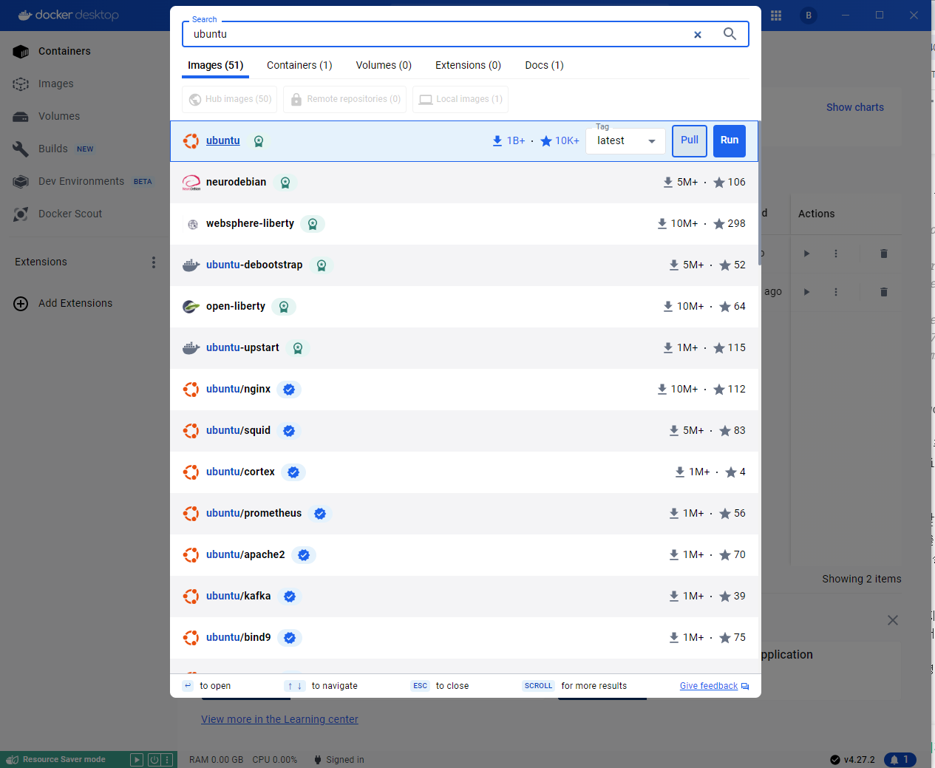
Task: Click the verified publisher badge beside ubuntu/nginx
Action: [289, 390]
